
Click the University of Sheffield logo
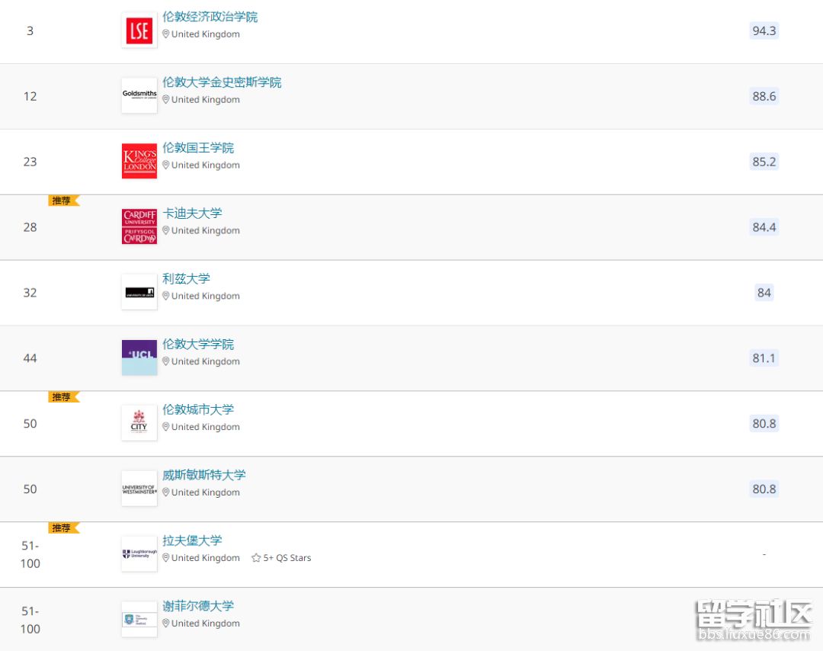tap(138, 619)
